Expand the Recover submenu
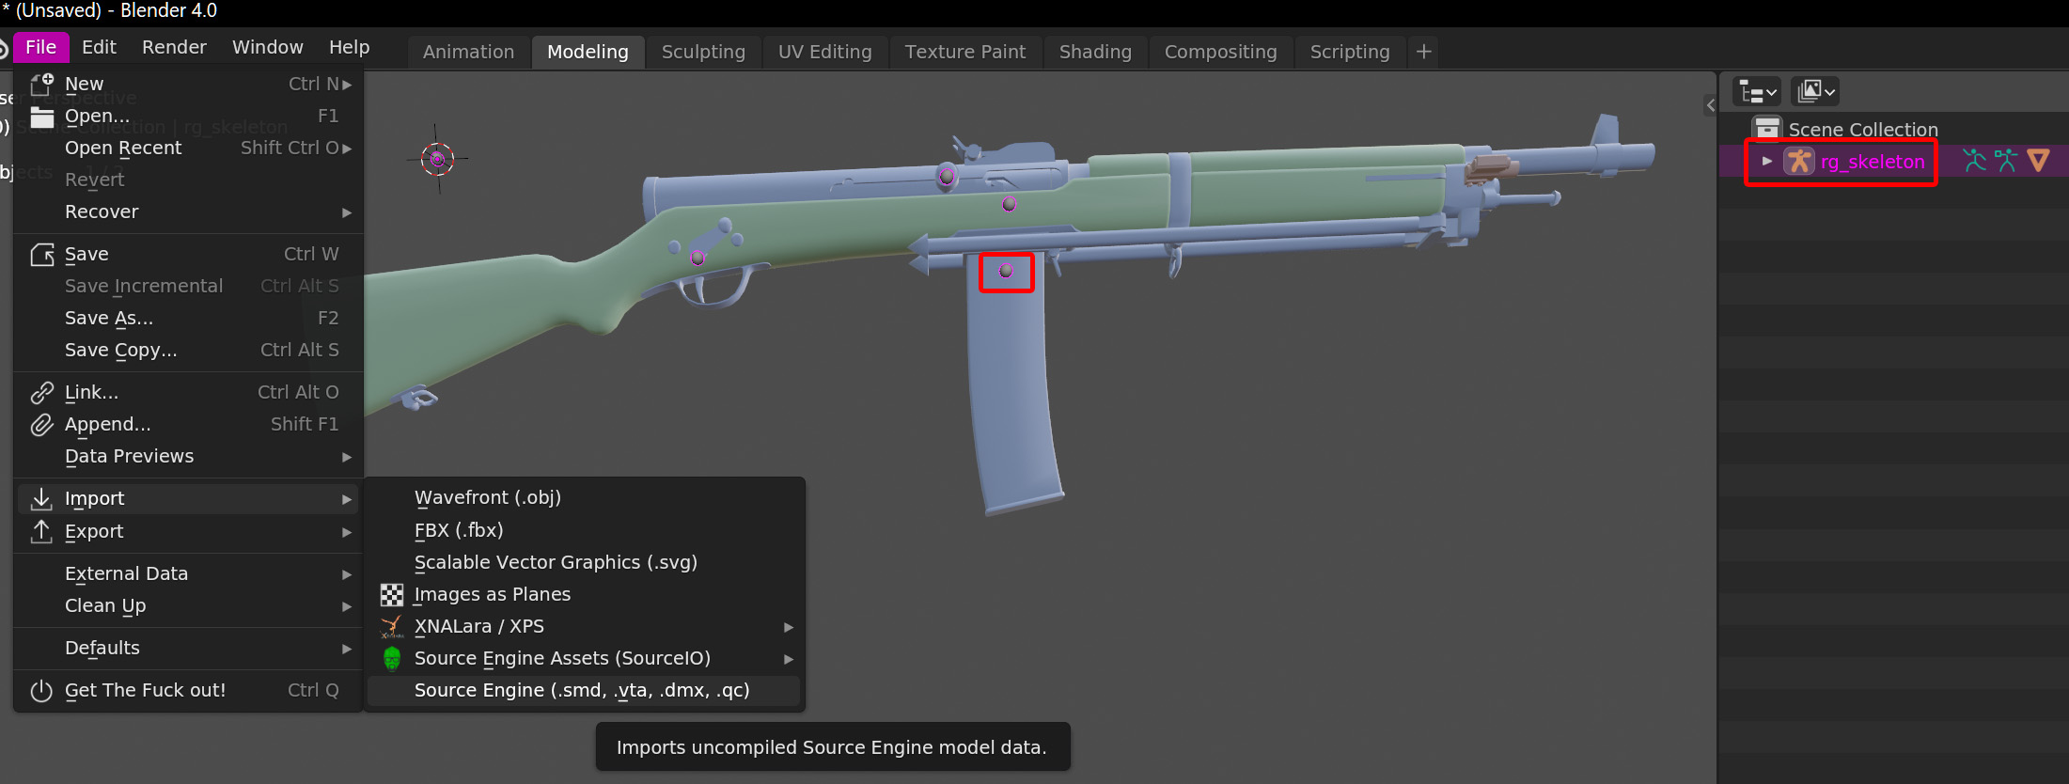Viewport: 2069px width, 784px height. point(188,212)
